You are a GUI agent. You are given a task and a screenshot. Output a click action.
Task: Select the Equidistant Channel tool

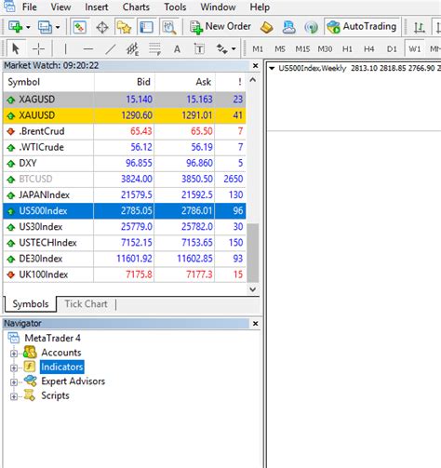tap(132, 49)
